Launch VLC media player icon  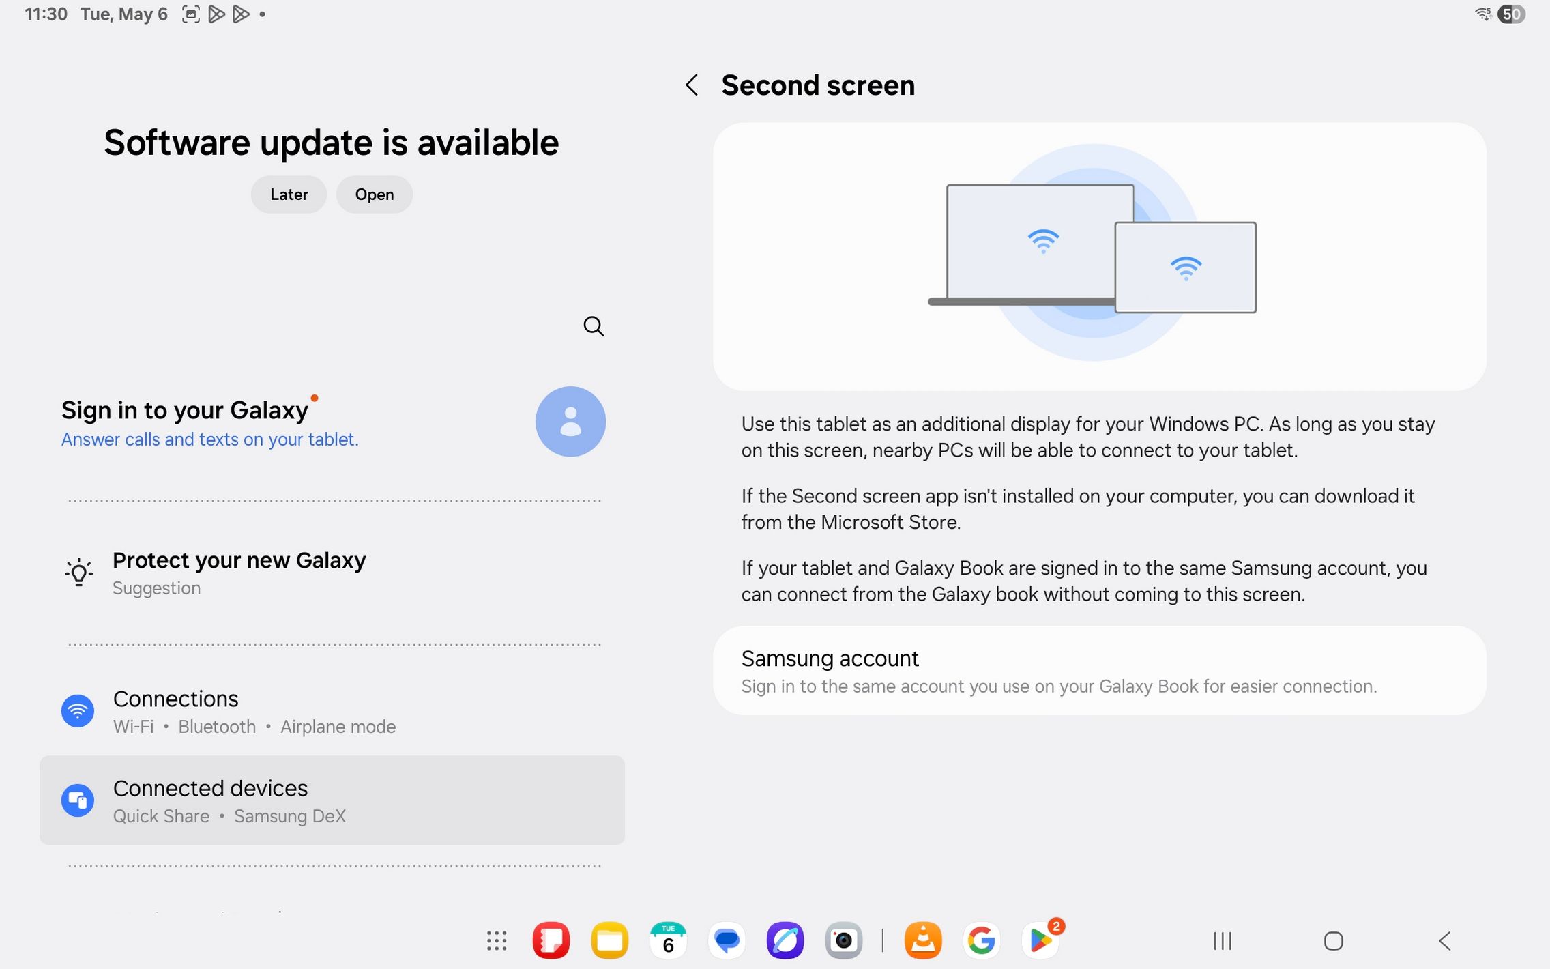923,940
